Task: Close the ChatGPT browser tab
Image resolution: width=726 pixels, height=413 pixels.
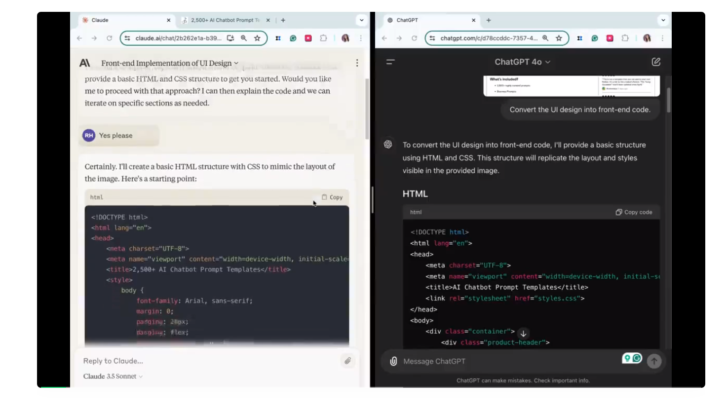Action: coord(473,20)
